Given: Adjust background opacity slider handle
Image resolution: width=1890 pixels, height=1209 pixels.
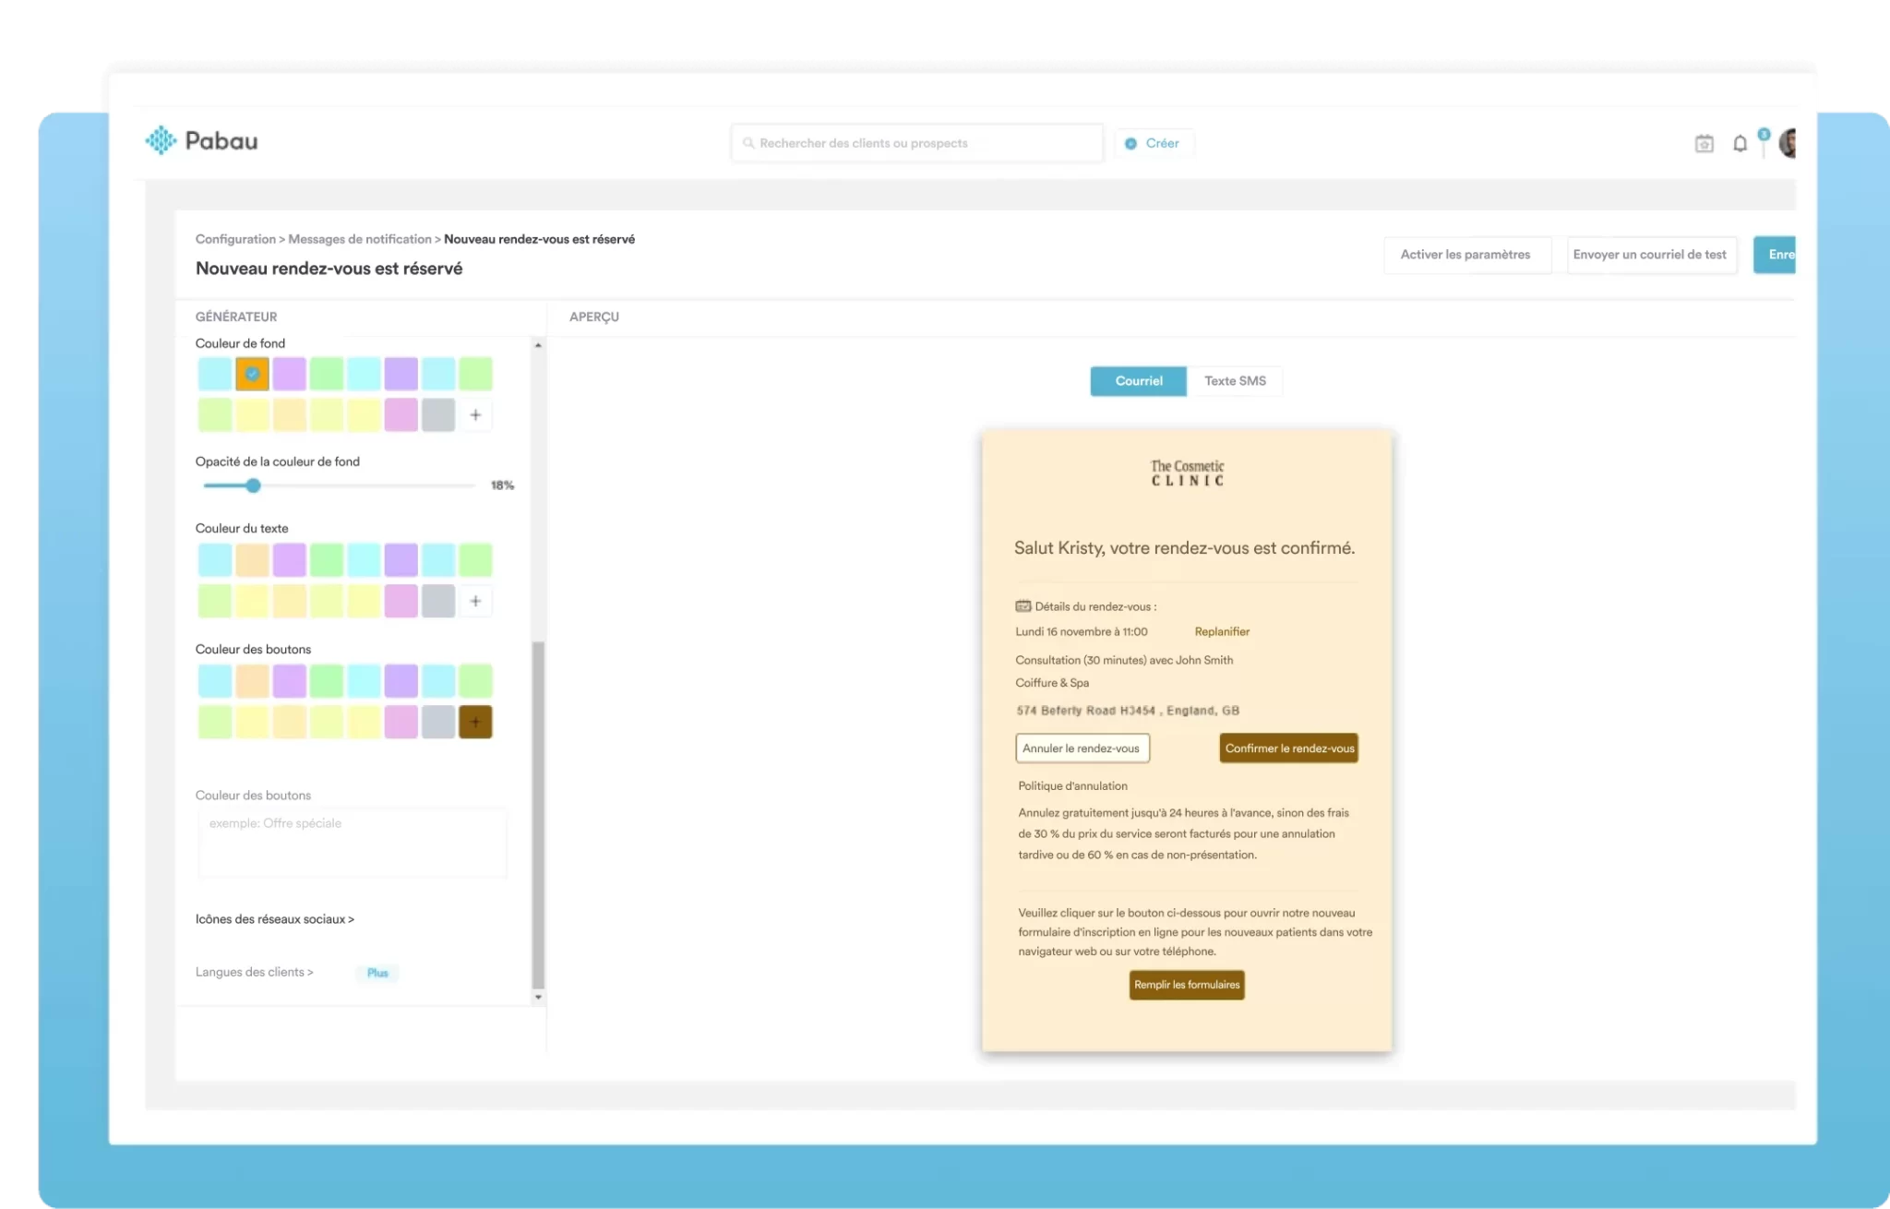Looking at the screenshot, I should click(x=253, y=485).
